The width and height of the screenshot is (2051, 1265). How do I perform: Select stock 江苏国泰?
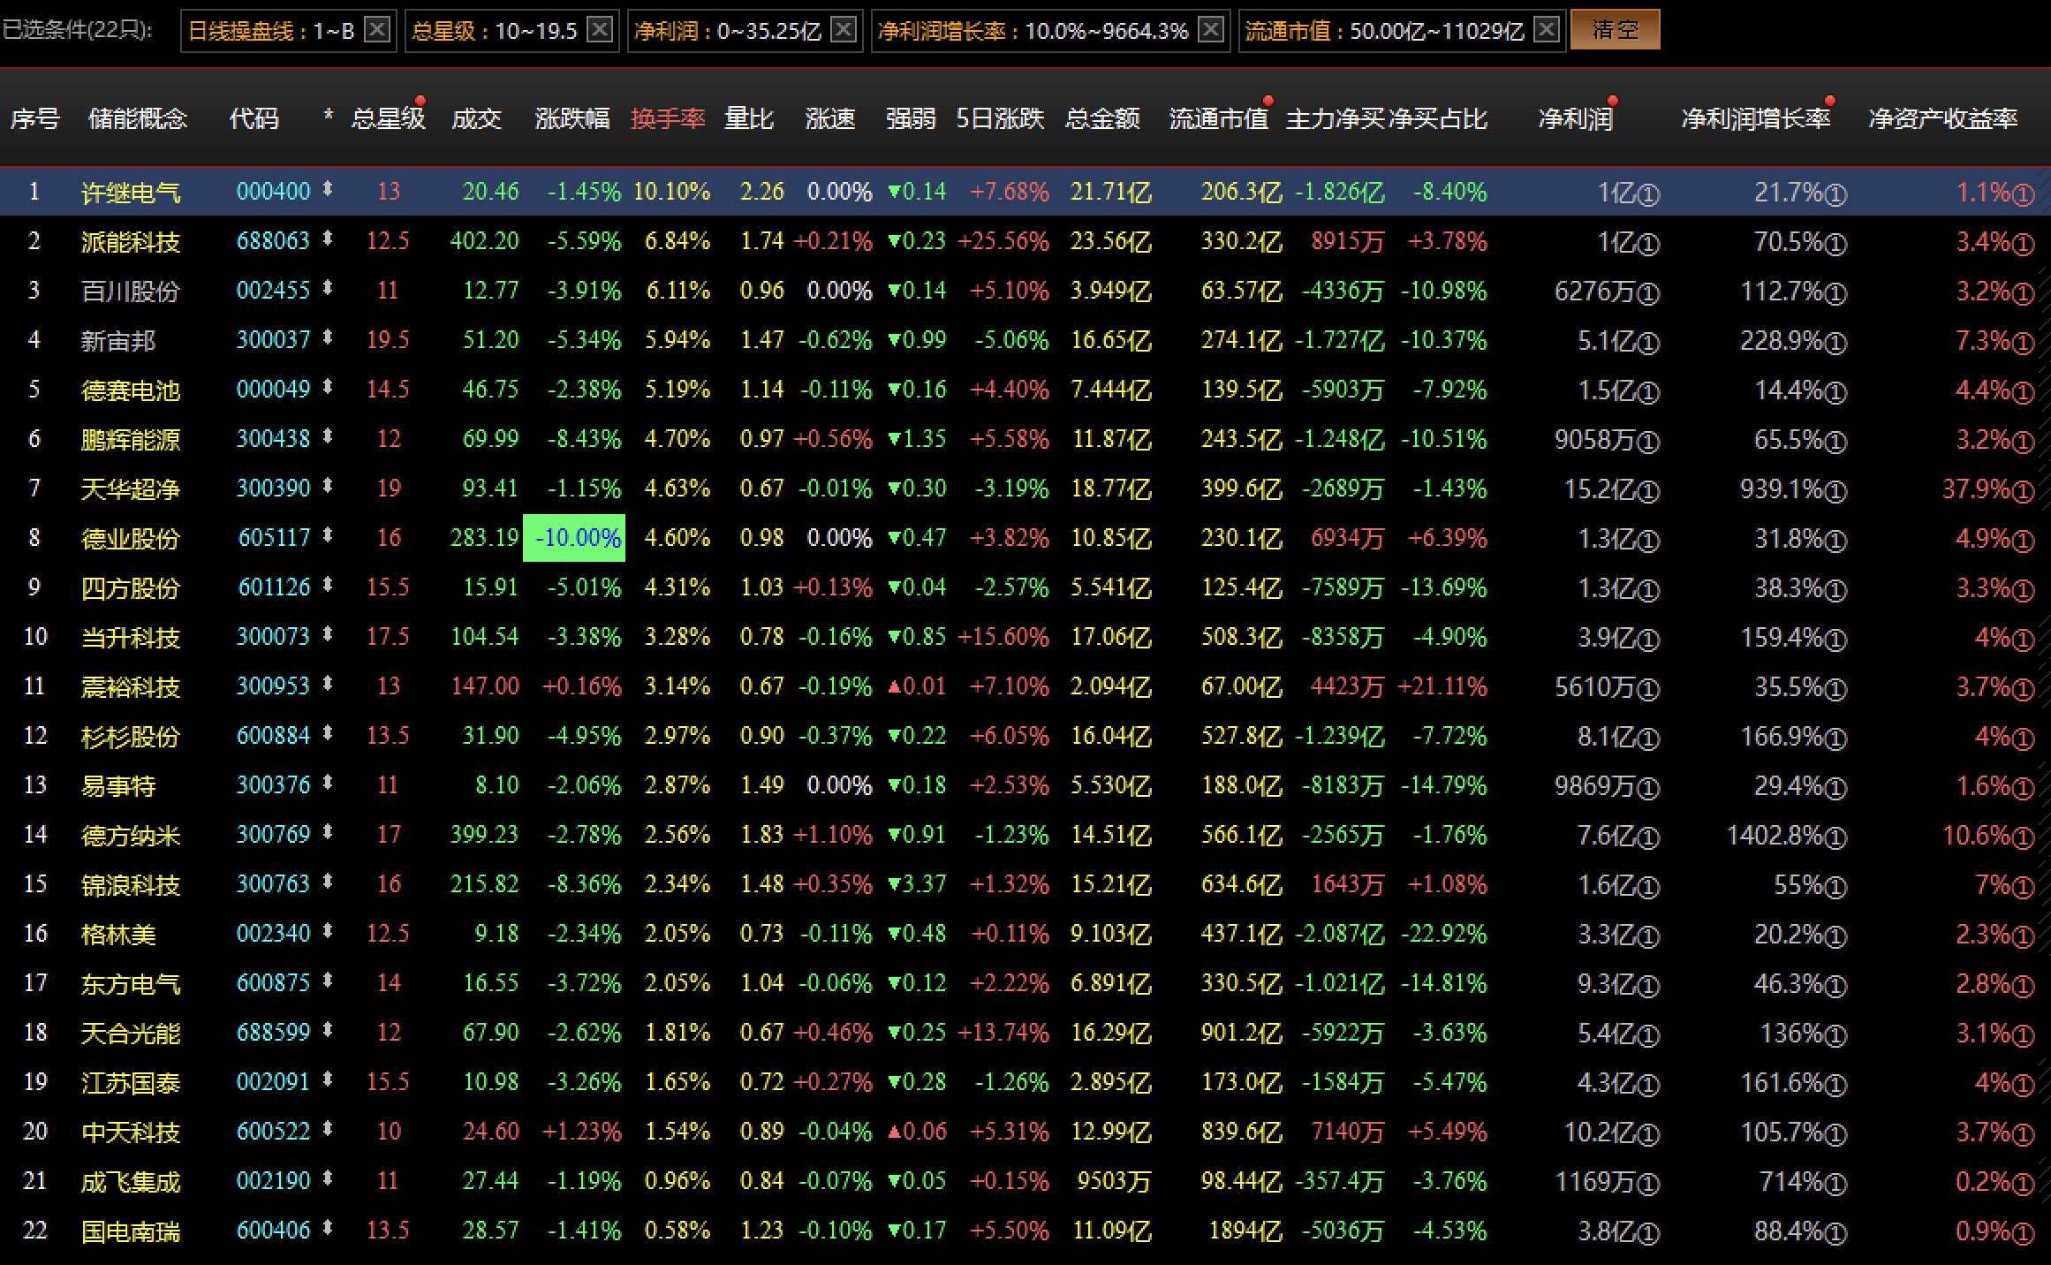(x=131, y=1082)
